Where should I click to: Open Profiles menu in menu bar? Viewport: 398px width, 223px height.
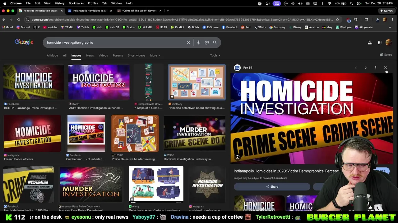(x=93, y=3)
